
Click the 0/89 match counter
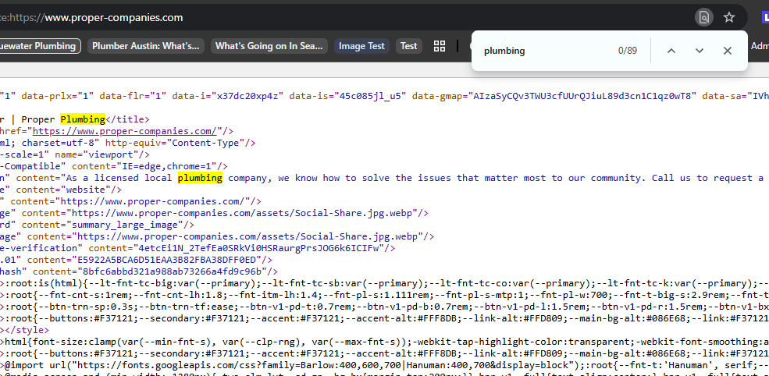coord(627,51)
